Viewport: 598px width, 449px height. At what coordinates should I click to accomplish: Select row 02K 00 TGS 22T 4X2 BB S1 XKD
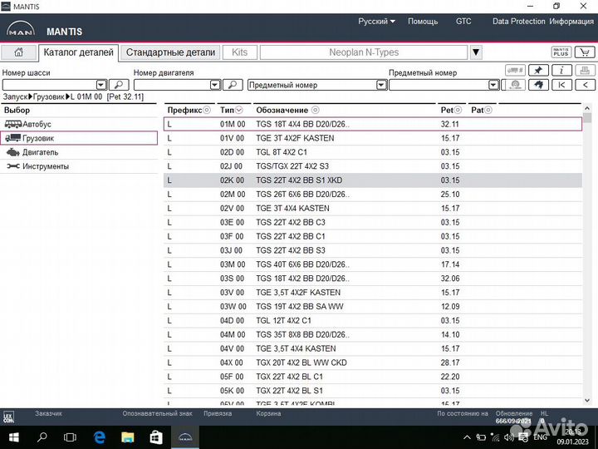point(373,180)
